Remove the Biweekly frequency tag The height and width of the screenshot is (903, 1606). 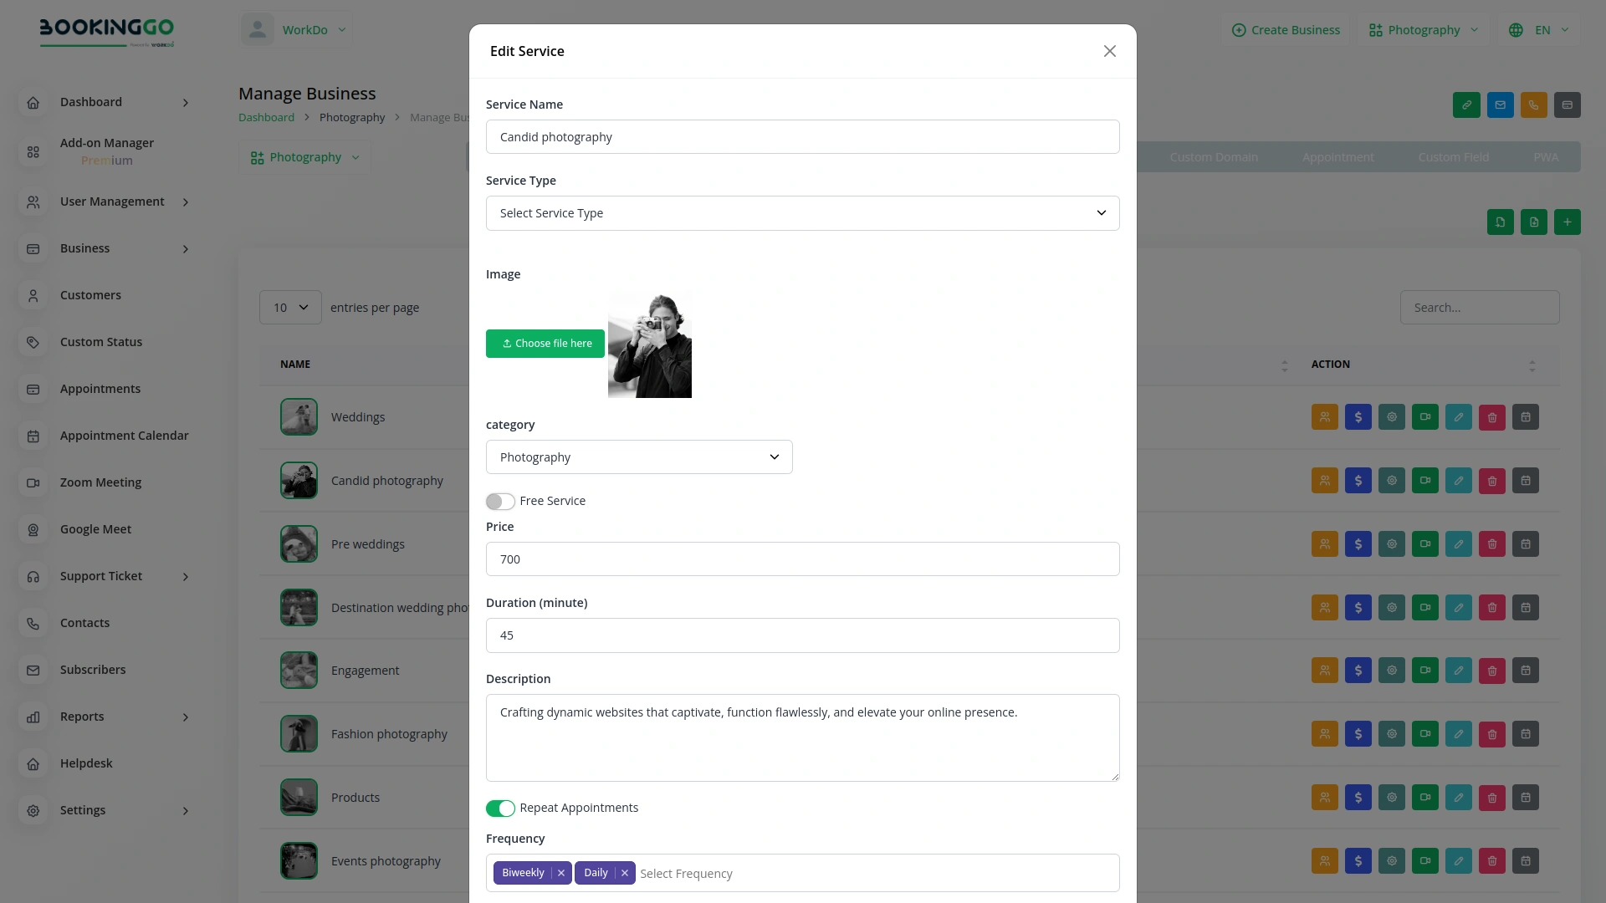pyautogui.click(x=561, y=872)
